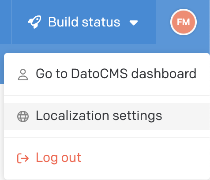
Task: Choose Log out from the account menu
Action: pos(107,158)
